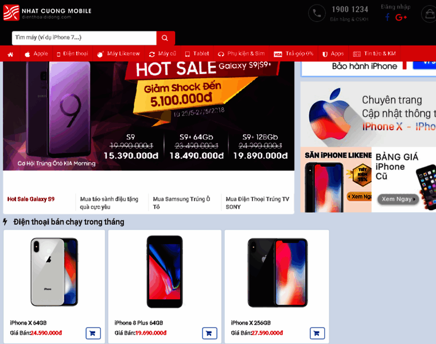Open the Máy Likenew menu item
436x344 pixels.
(x=118, y=54)
